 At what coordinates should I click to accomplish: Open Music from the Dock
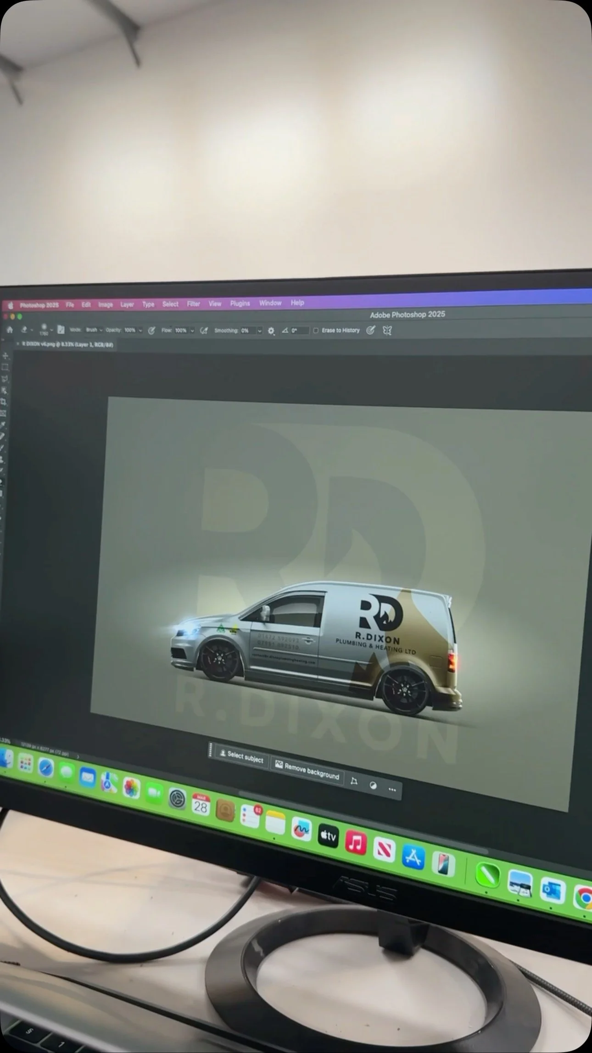pos(356,843)
